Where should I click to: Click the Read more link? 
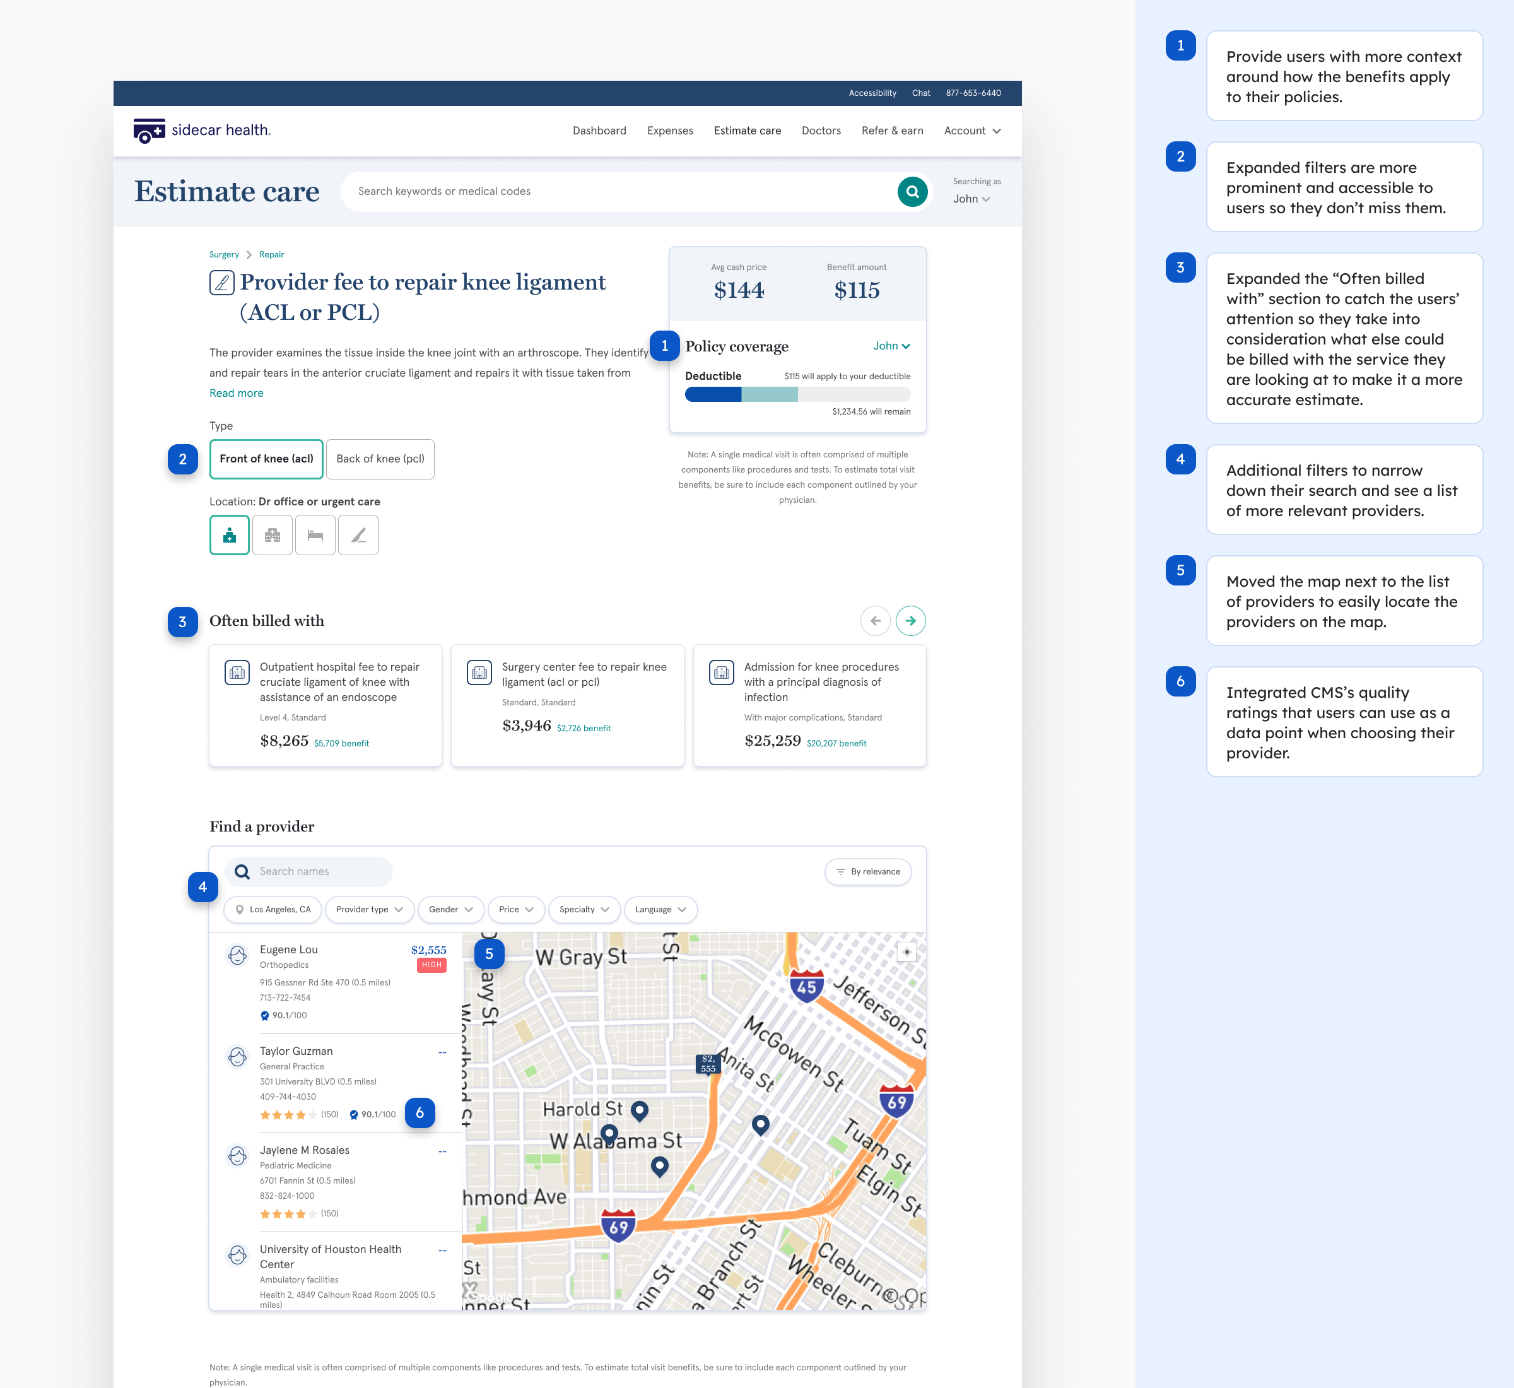point(236,393)
